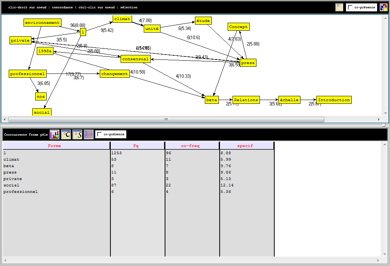This screenshot has width=390, height=266.
Task: Click the échelle graph node
Action: pyautogui.click(x=289, y=100)
